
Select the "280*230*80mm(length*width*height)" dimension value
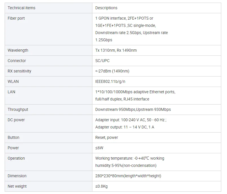click(x=128, y=176)
